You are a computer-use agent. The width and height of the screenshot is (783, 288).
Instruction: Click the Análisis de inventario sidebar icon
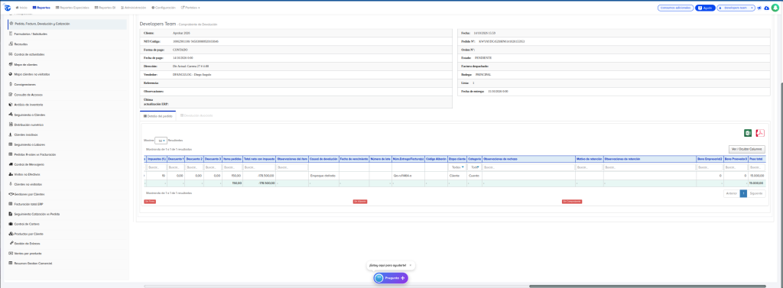[x=11, y=105]
